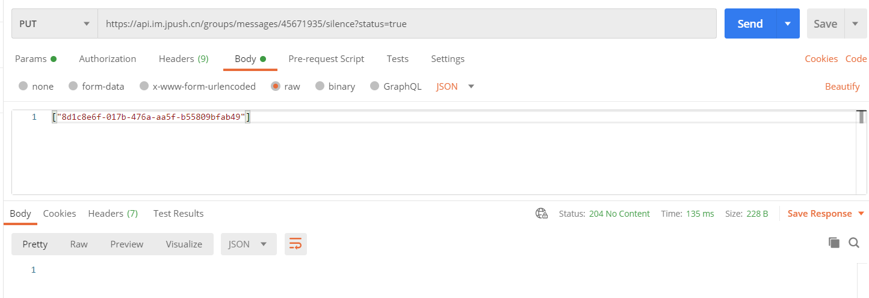Image resolution: width=869 pixels, height=298 pixels.
Task: Open the Save button dropdown arrow
Action: pyautogui.click(x=855, y=23)
